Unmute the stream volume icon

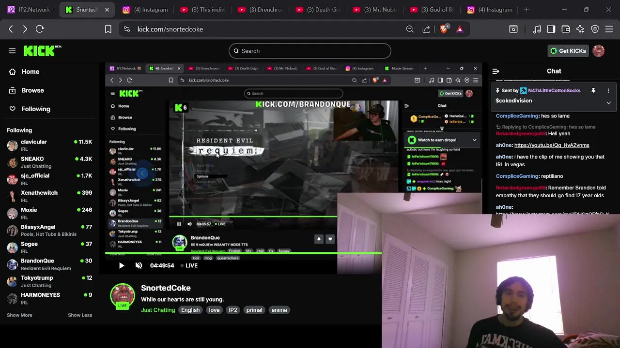click(139, 265)
